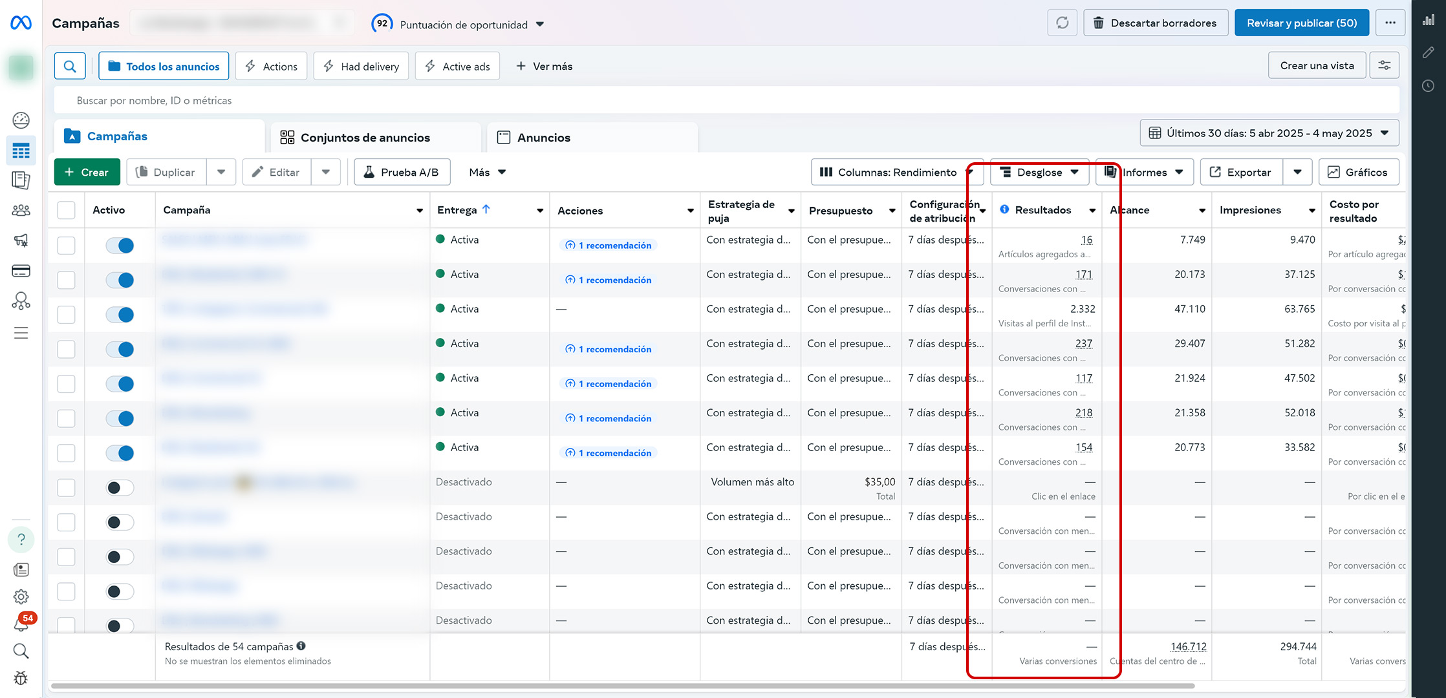
Task: Open the date range Últimos 30 días dropdown
Action: click(x=1269, y=133)
